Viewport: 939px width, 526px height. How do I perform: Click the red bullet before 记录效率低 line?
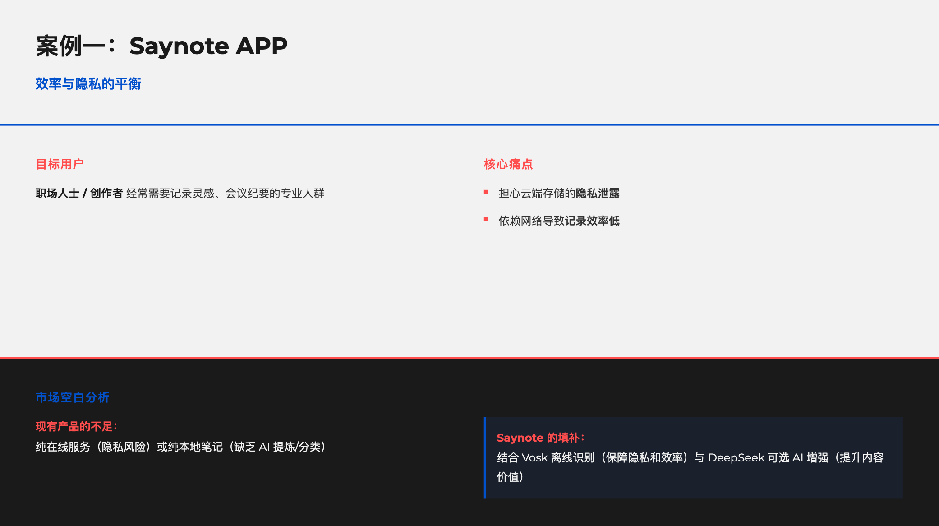[486, 219]
